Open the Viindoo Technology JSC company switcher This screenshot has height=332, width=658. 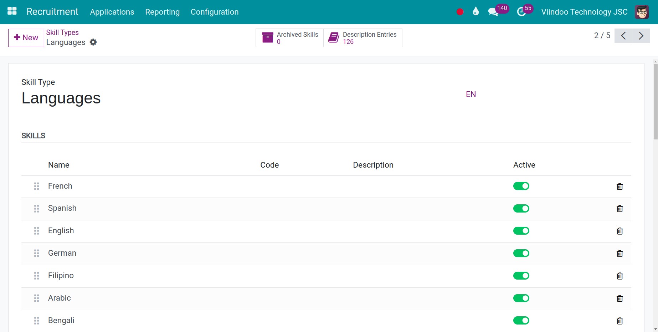click(x=584, y=12)
